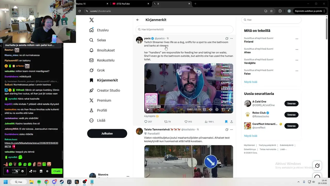The height and width of the screenshot is (186, 330).
Task: Open the Chrome extensions menu
Action: (280, 11)
